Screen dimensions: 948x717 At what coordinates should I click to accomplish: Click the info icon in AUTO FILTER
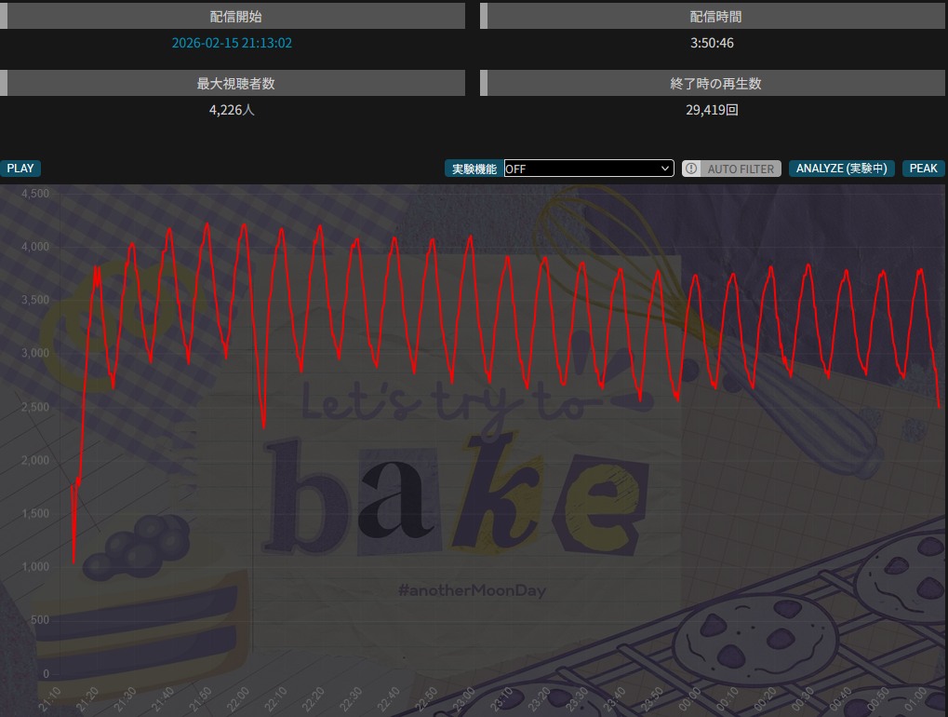pyautogui.click(x=691, y=169)
